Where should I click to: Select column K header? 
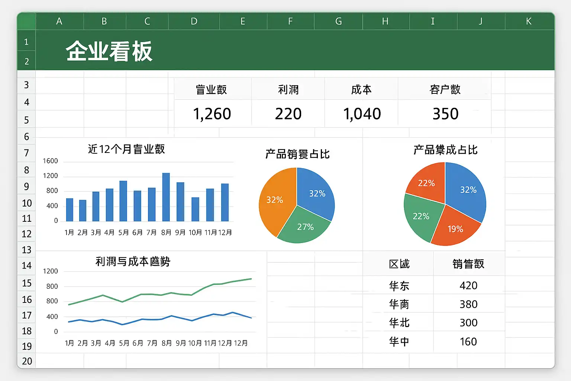(529, 22)
